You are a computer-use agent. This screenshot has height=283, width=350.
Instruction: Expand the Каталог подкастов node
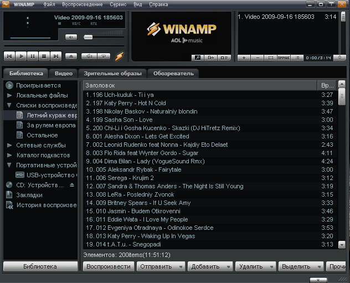pos(9,155)
